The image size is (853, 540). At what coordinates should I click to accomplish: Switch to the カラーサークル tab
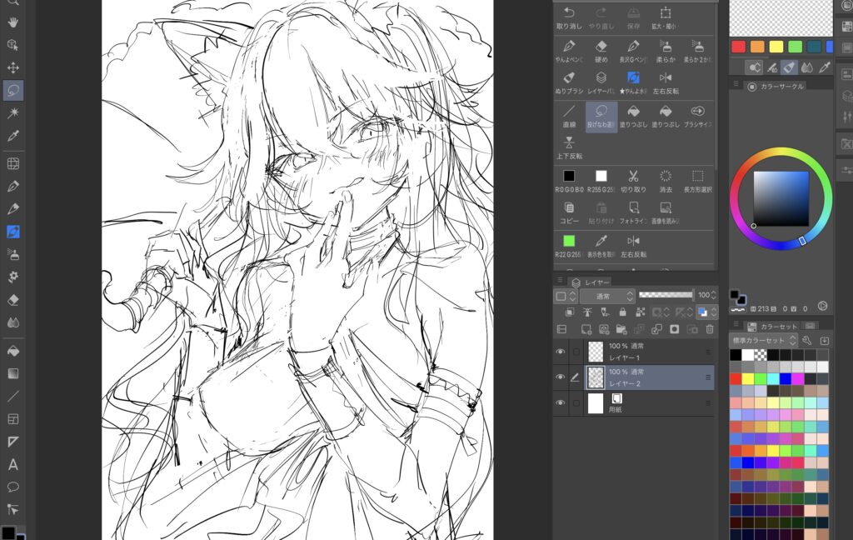pos(777,87)
